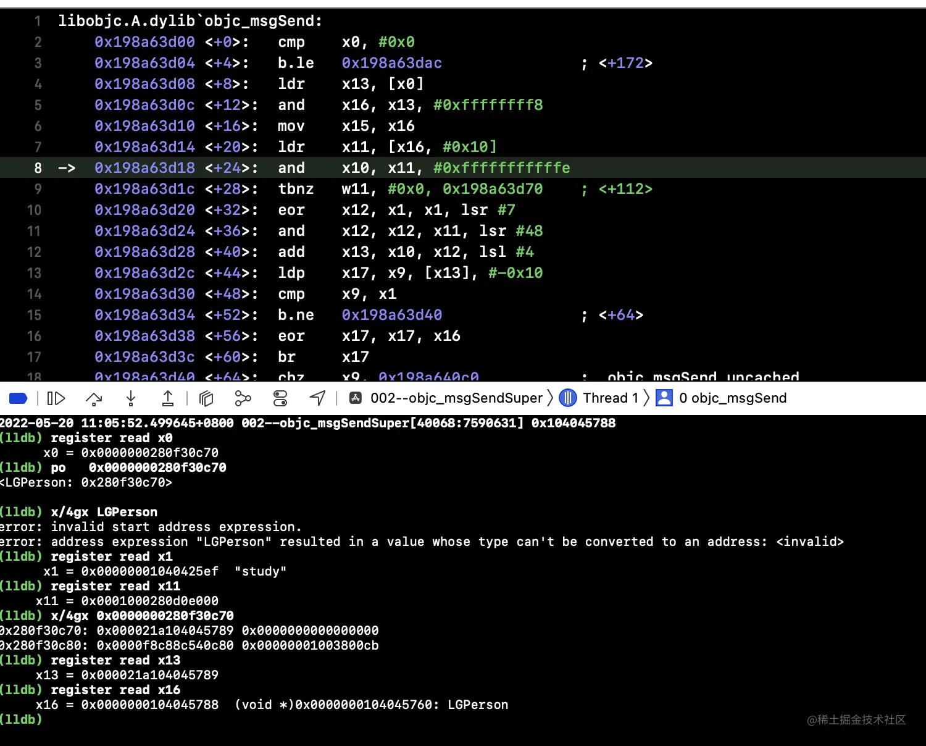This screenshot has height=746, width=926.
Task: Click the 'b.ne' instruction on line 15
Action: 296,315
